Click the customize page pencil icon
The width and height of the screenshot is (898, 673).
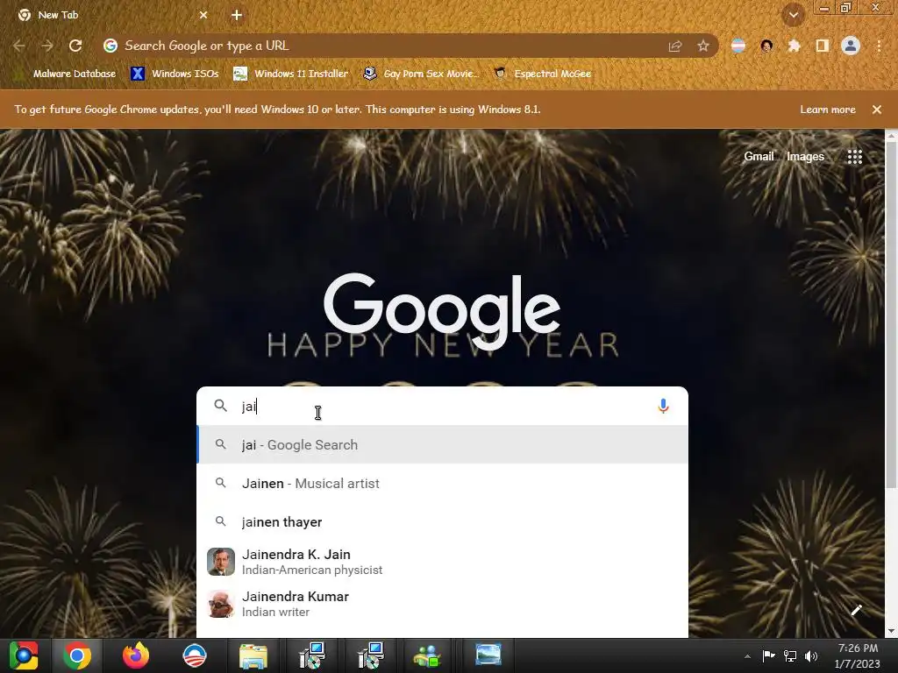[x=857, y=610]
